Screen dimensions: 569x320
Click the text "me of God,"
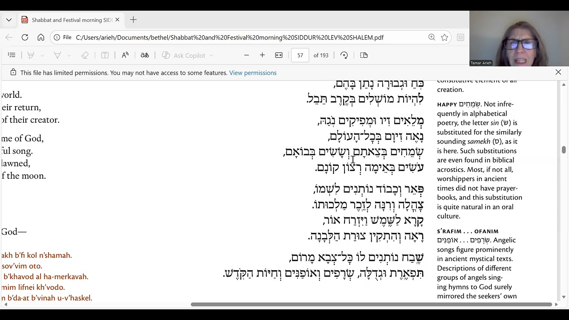click(x=23, y=138)
